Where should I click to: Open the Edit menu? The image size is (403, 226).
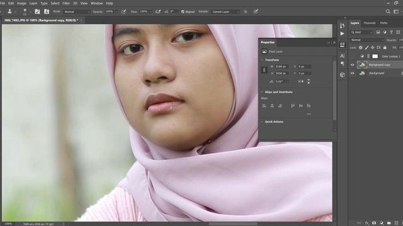pos(11,3)
